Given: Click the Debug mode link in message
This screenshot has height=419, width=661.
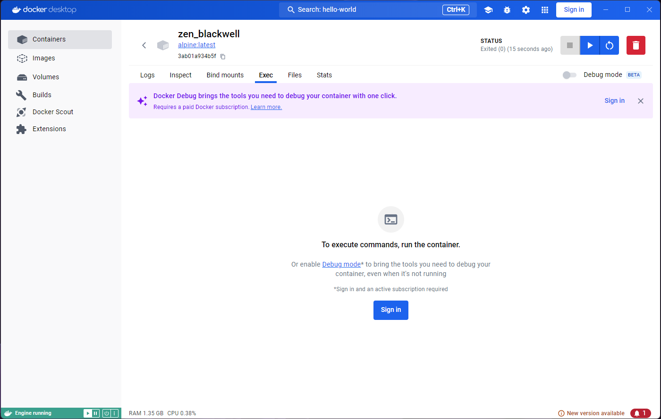Looking at the screenshot, I should 341,264.
